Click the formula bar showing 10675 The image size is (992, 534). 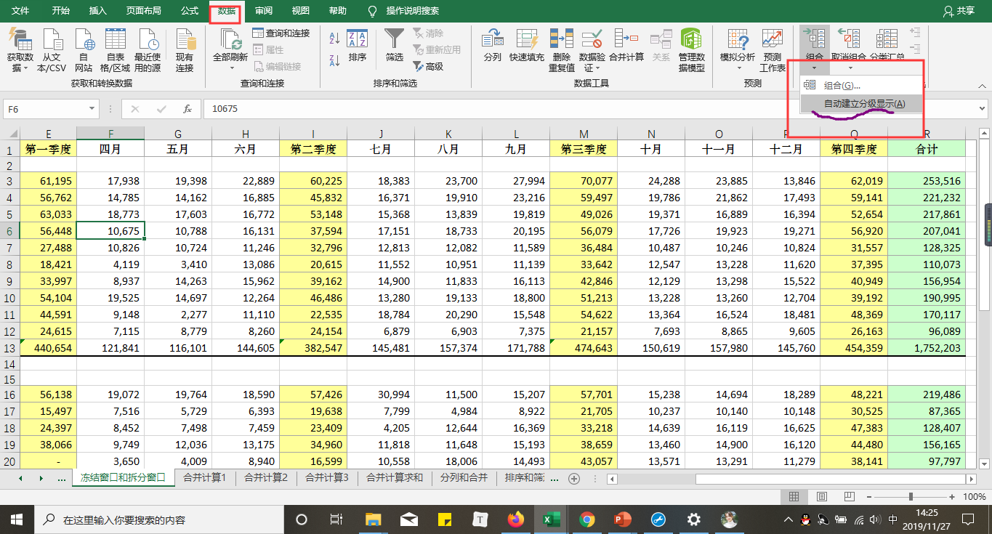click(589, 109)
